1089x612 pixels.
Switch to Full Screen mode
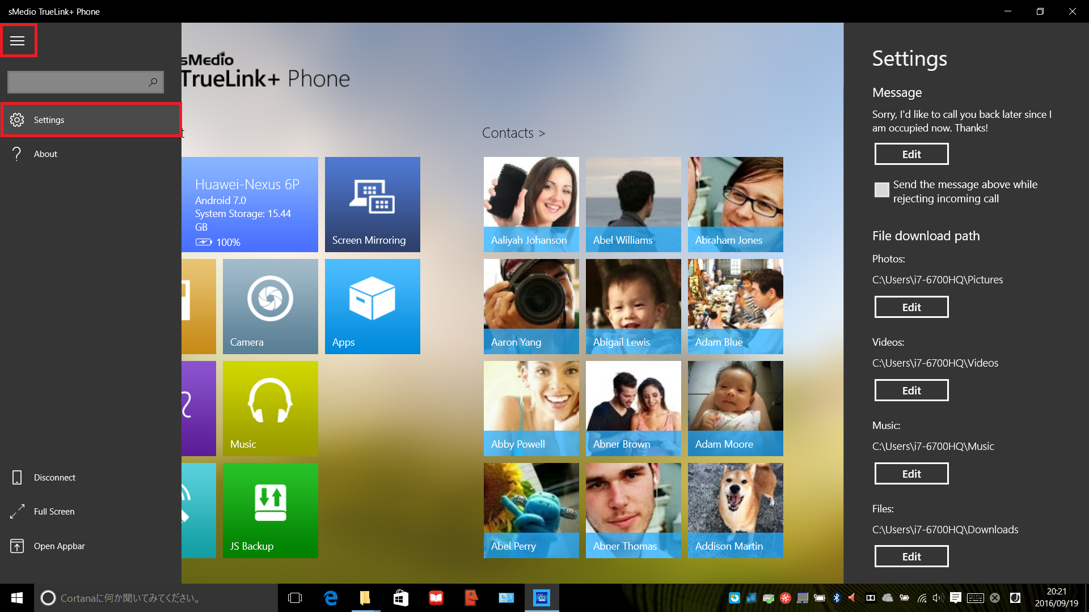coord(91,511)
